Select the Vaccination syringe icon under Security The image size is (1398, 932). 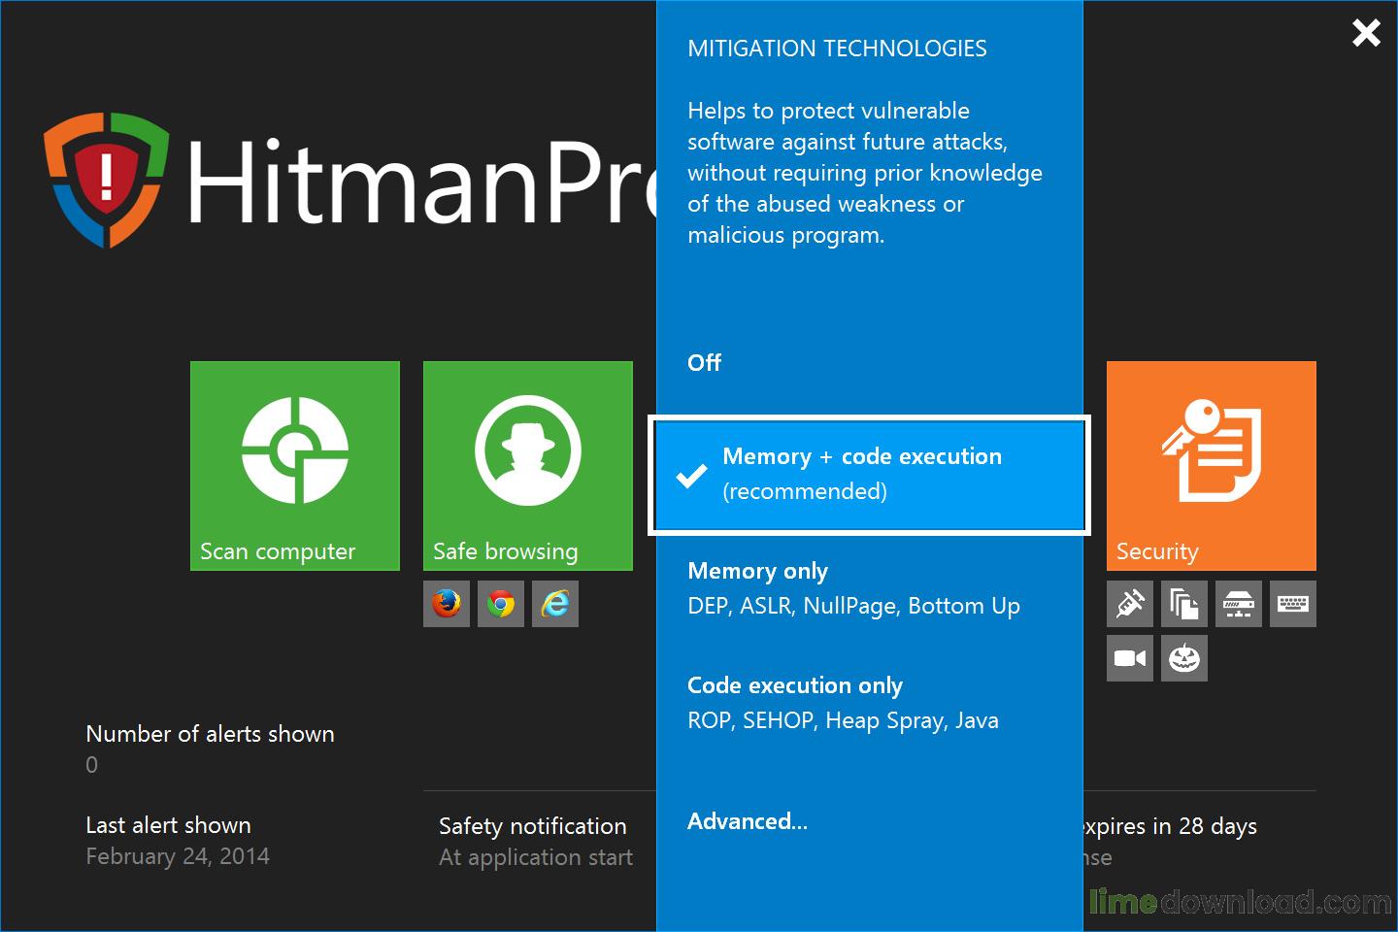point(1129,603)
